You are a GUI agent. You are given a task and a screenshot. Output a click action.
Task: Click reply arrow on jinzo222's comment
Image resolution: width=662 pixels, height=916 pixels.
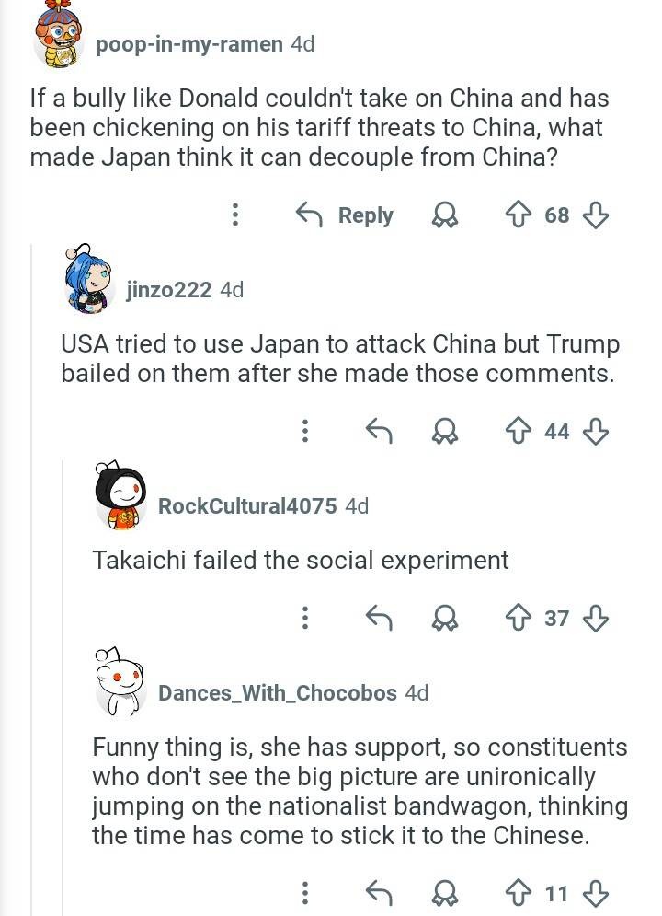pyautogui.click(x=379, y=431)
